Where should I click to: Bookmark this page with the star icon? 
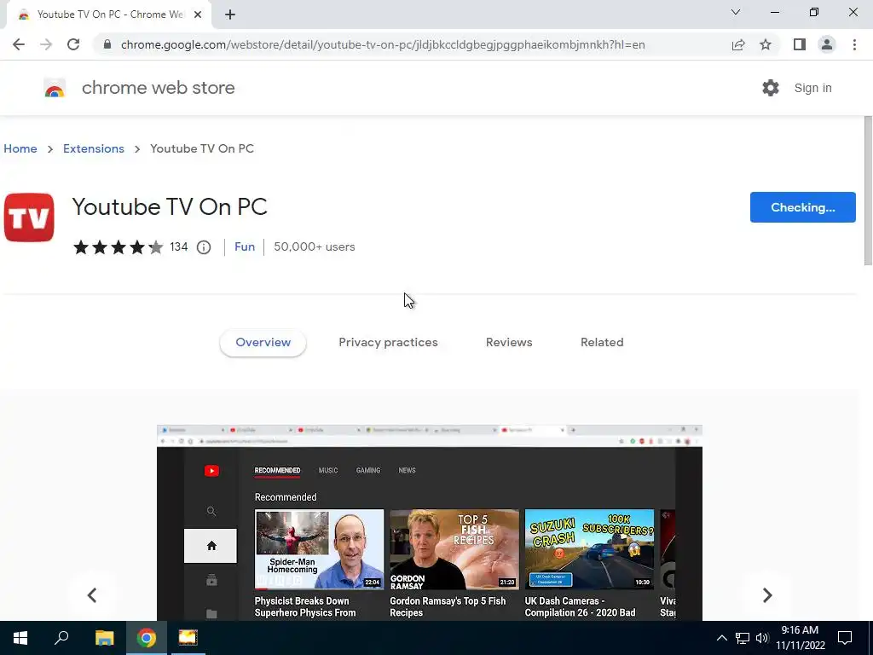[x=766, y=44]
